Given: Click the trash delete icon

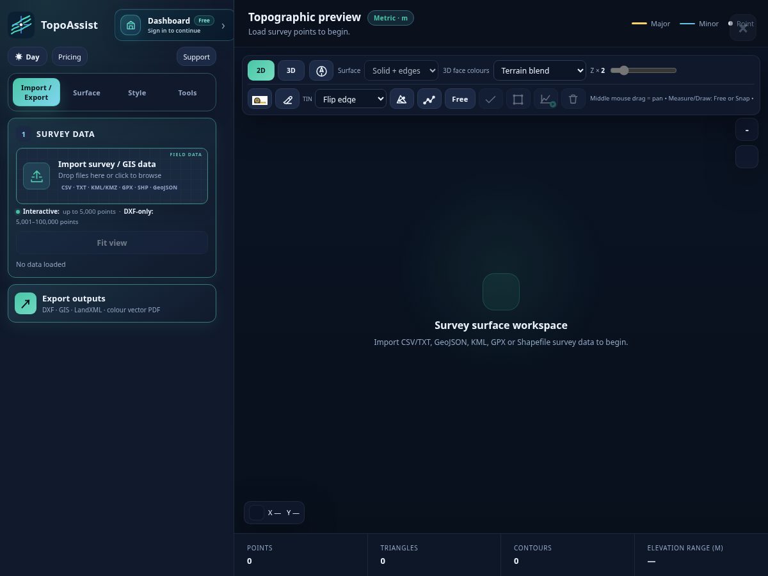Looking at the screenshot, I should pyautogui.click(x=573, y=99).
